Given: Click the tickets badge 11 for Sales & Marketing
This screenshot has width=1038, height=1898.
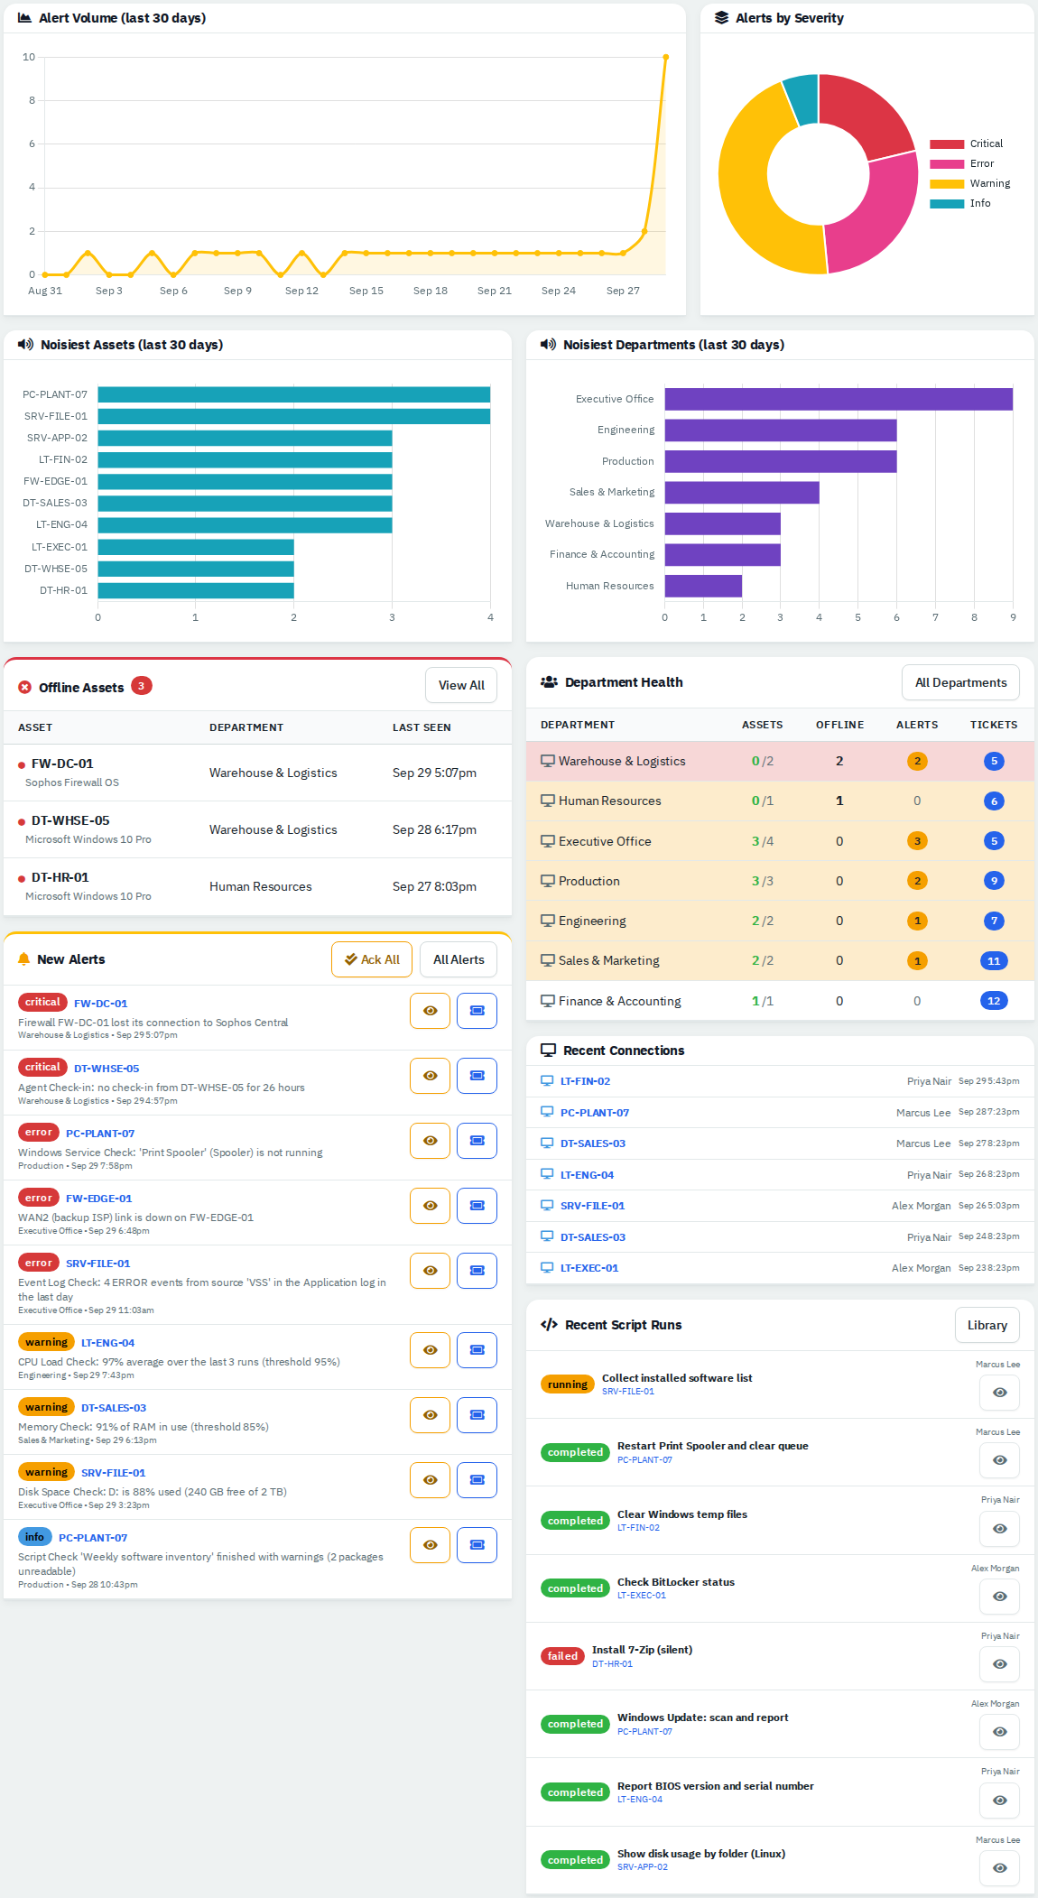Looking at the screenshot, I should point(994,960).
